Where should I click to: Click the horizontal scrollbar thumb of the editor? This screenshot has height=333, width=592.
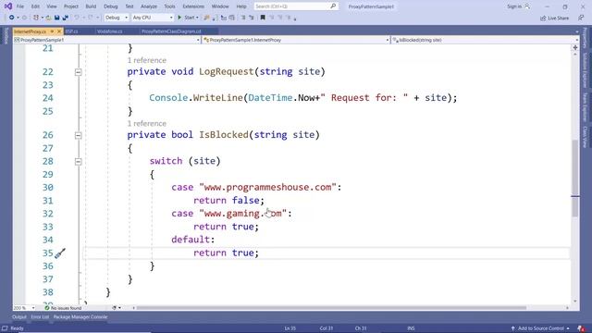click(x=331, y=308)
